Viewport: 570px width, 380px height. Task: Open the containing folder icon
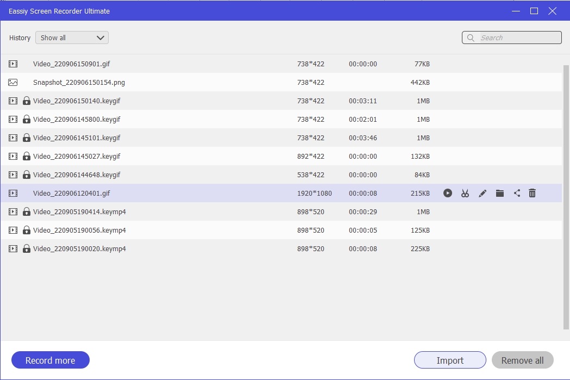click(500, 193)
